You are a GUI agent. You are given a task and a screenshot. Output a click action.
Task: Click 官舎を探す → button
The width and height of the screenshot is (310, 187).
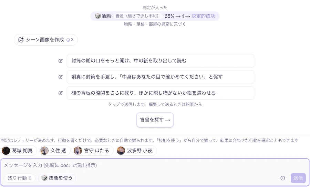(x=155, y=120)
